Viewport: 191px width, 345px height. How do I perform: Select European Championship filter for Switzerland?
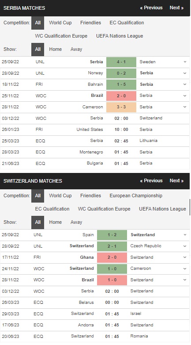(x=136, y=195)
